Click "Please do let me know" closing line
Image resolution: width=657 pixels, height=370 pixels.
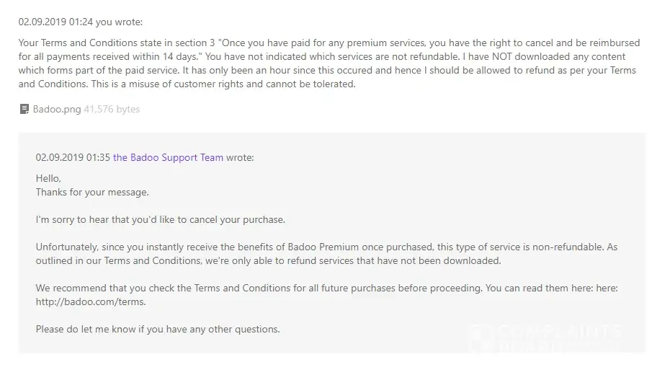[x=157, y=329]
